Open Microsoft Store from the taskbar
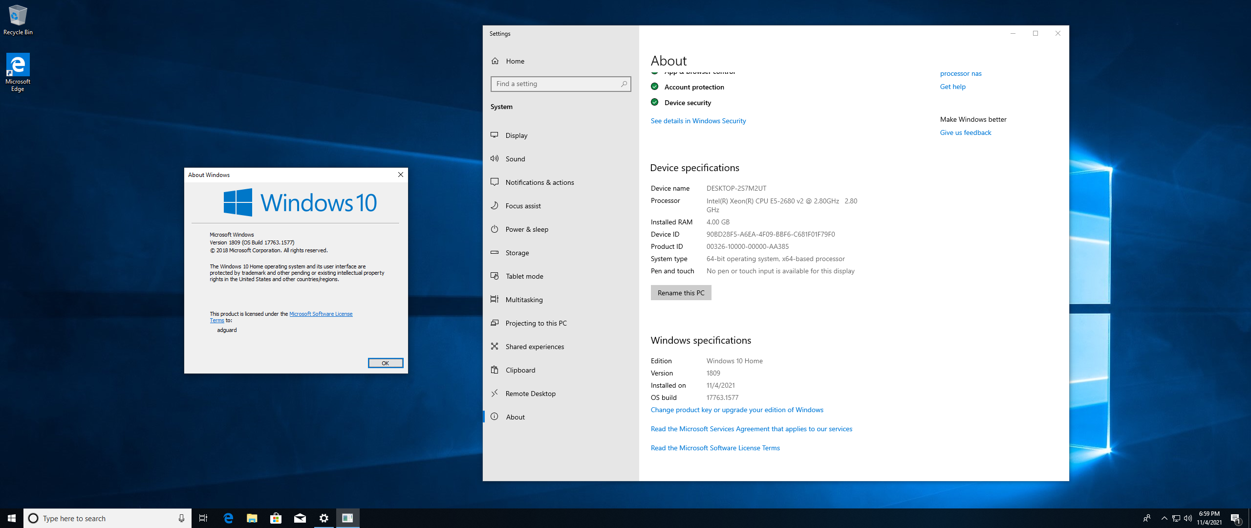The image size is (1251, 528). click(276, 518)
